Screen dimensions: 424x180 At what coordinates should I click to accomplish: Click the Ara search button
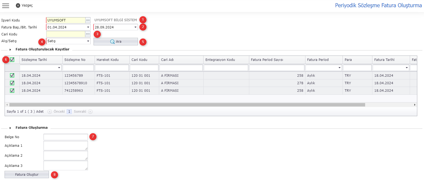coord(116,42)
